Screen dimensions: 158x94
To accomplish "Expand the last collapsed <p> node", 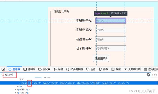I will [x=15, y=93].
